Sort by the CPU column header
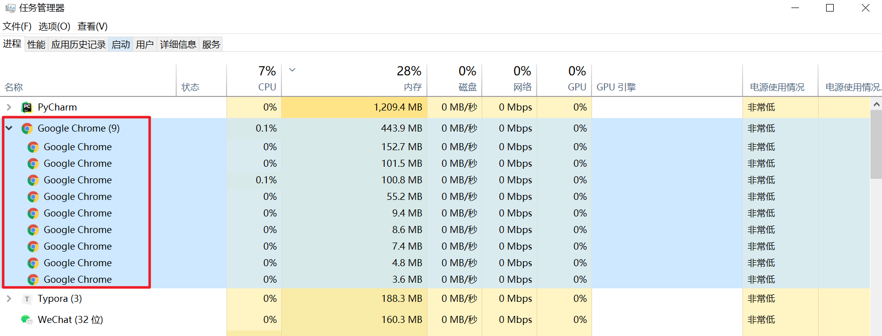The height and width of the screenshot is (336, 882). [254, 80]
